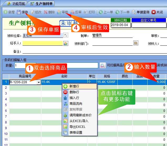Click the yellow 经手人 input field

43,43
